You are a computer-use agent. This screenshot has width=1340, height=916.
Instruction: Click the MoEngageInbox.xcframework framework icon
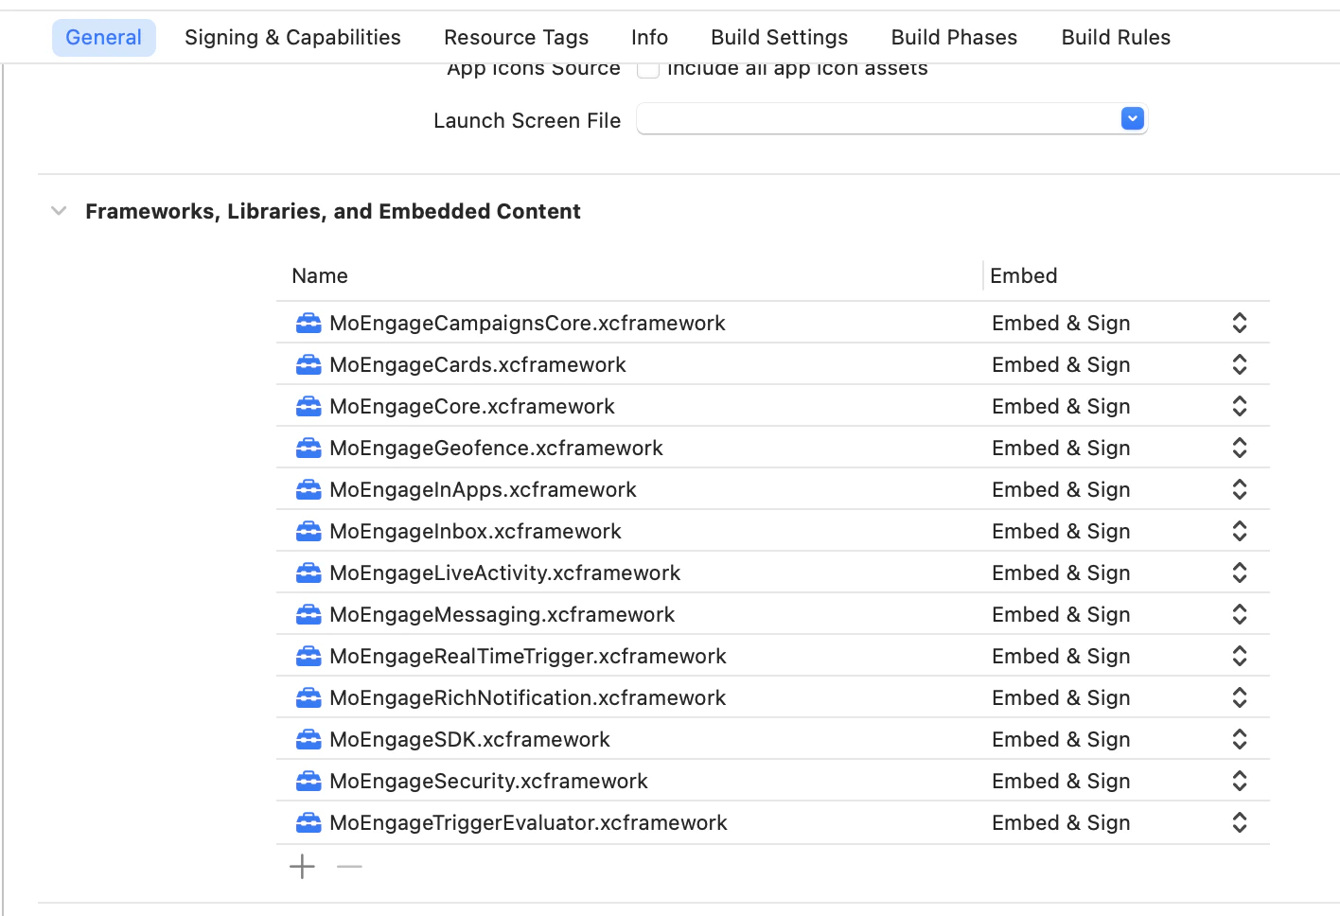[x=309, y=531]
